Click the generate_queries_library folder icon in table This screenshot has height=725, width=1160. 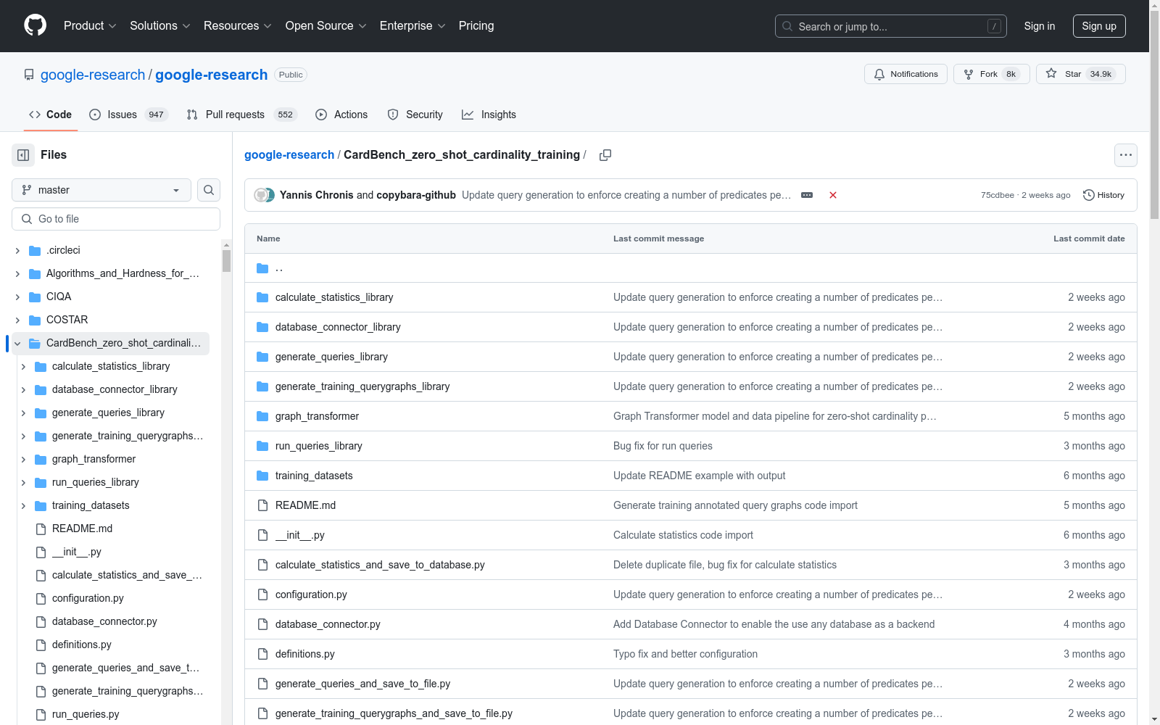click(262, 357)
